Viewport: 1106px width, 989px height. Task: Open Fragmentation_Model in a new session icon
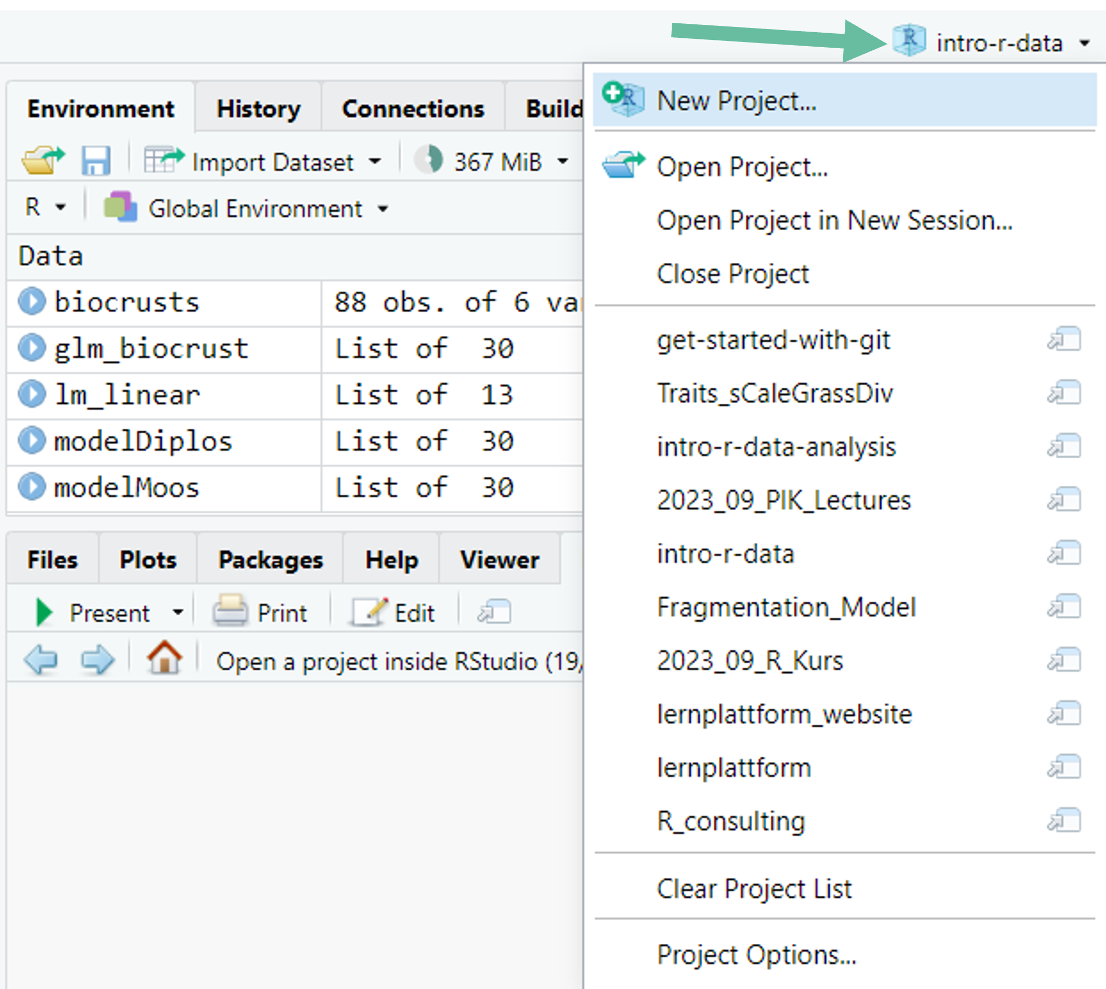point(1064,607)
